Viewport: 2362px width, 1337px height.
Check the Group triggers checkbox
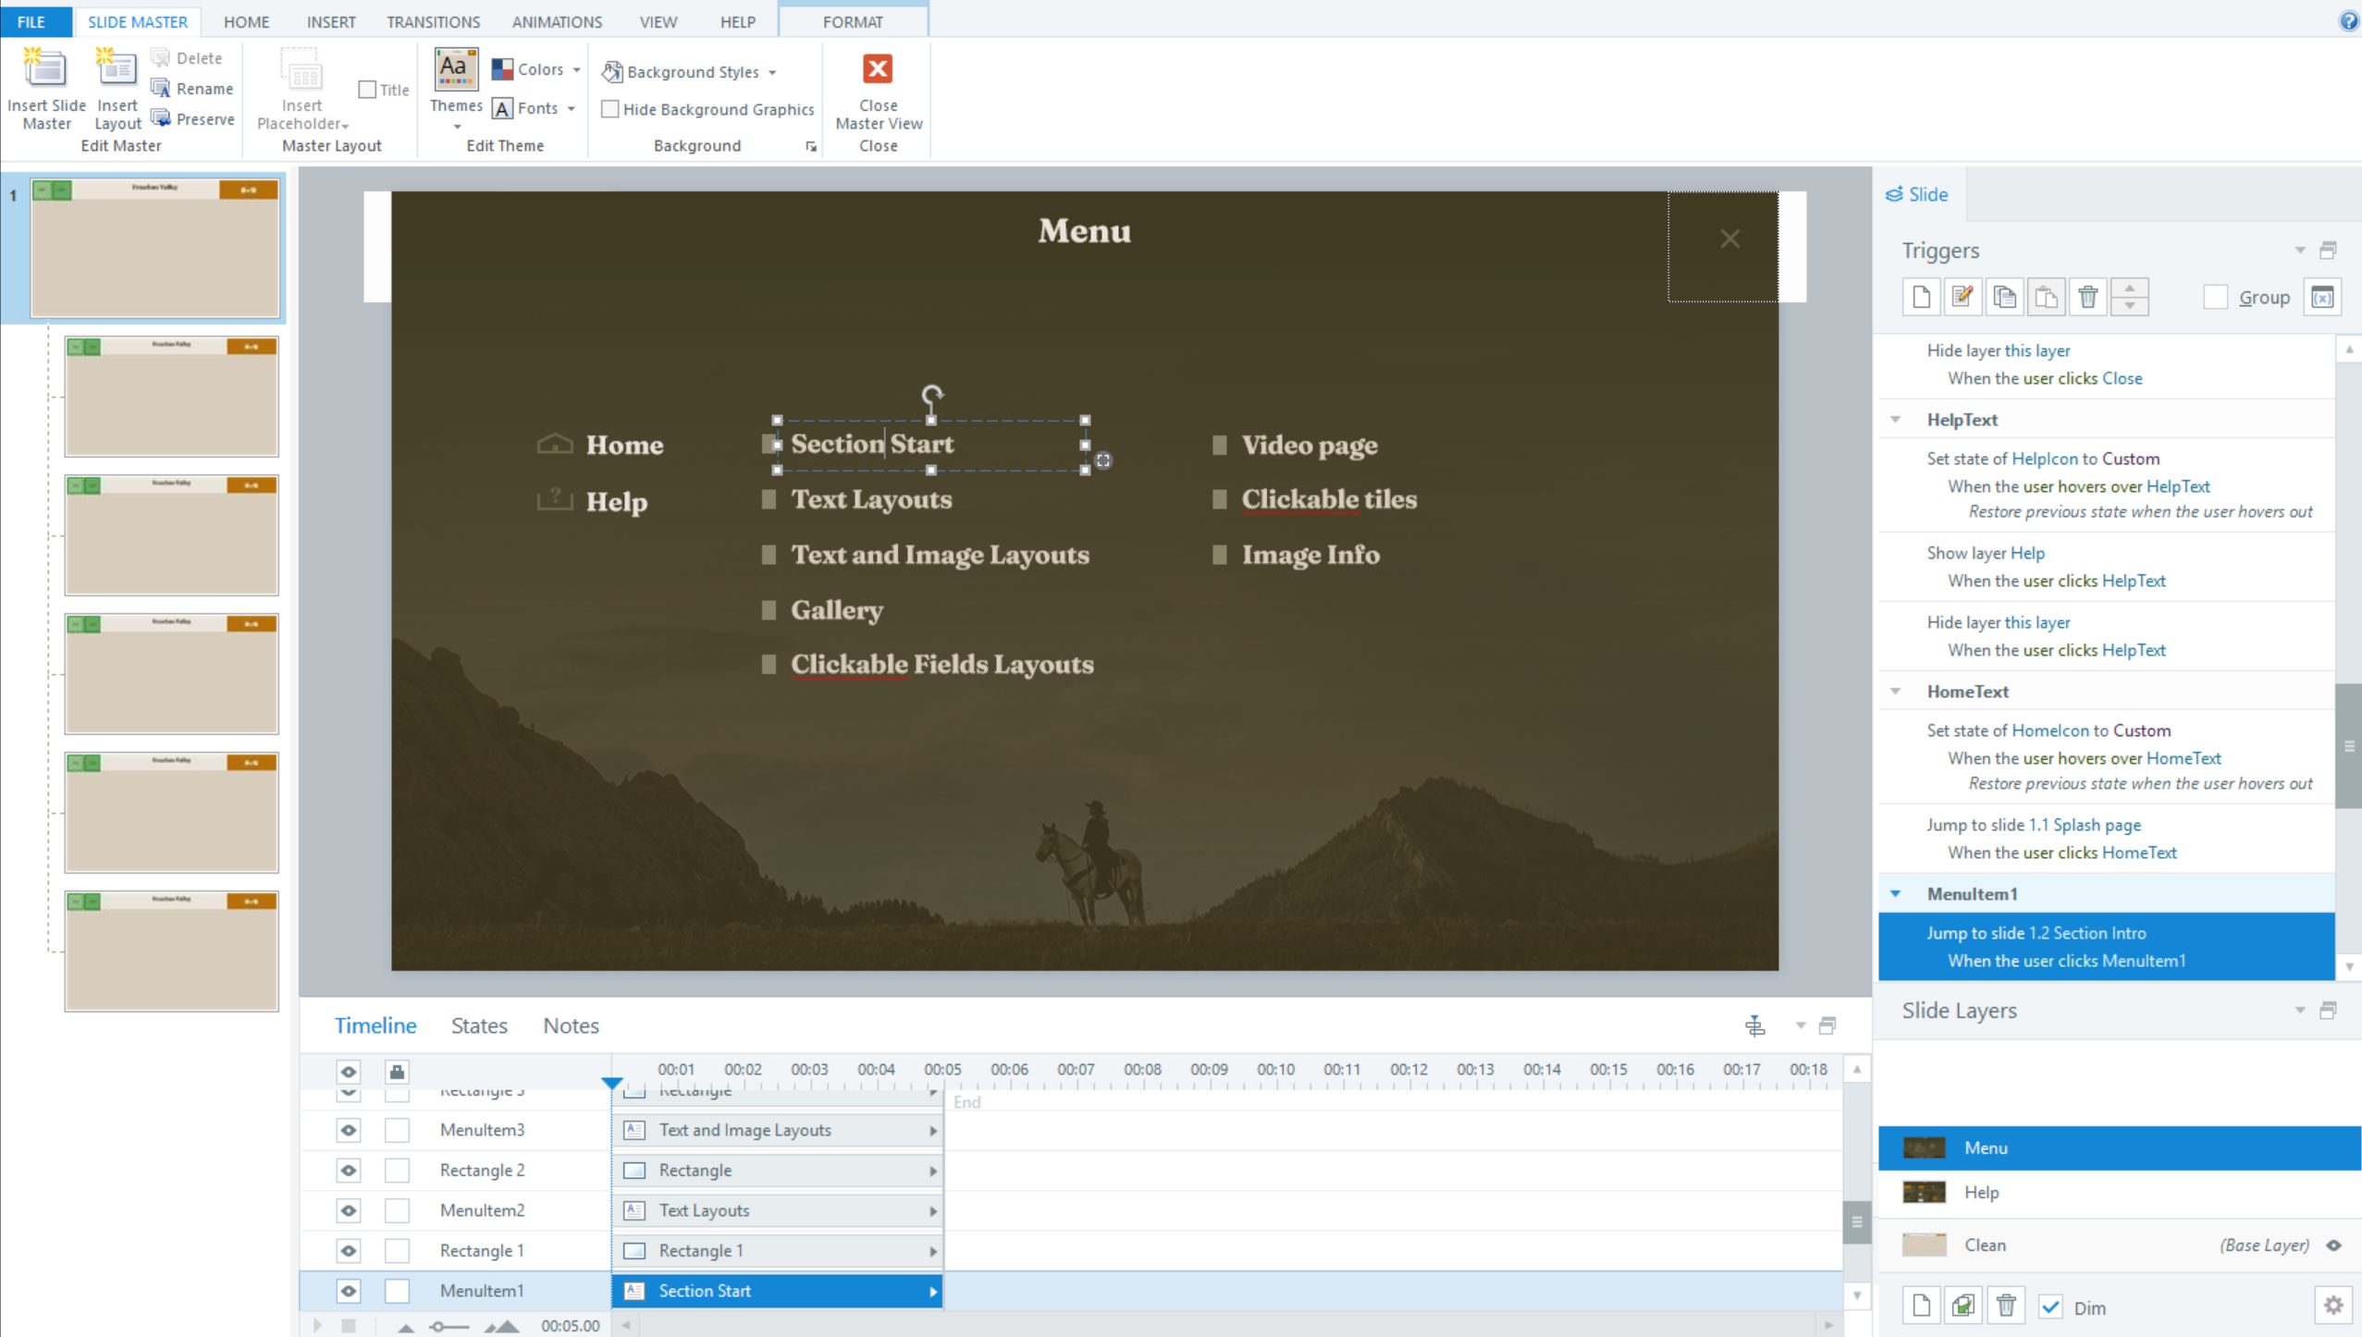2215,298
